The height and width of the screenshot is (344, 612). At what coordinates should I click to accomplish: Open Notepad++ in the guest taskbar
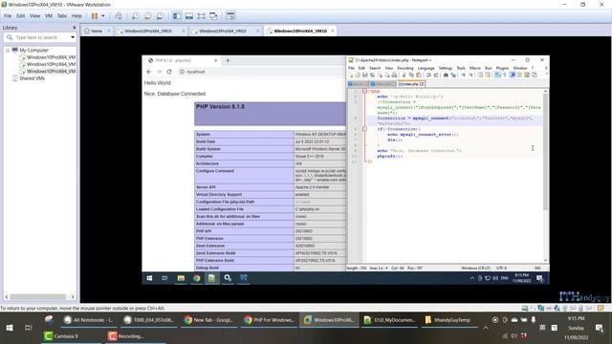[211, 278]
